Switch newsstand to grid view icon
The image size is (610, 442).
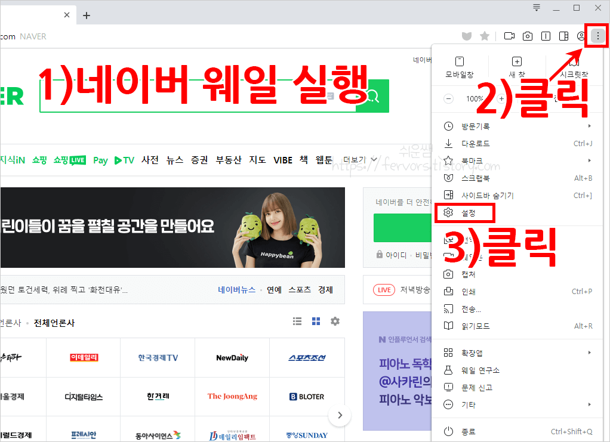(316, 321)
